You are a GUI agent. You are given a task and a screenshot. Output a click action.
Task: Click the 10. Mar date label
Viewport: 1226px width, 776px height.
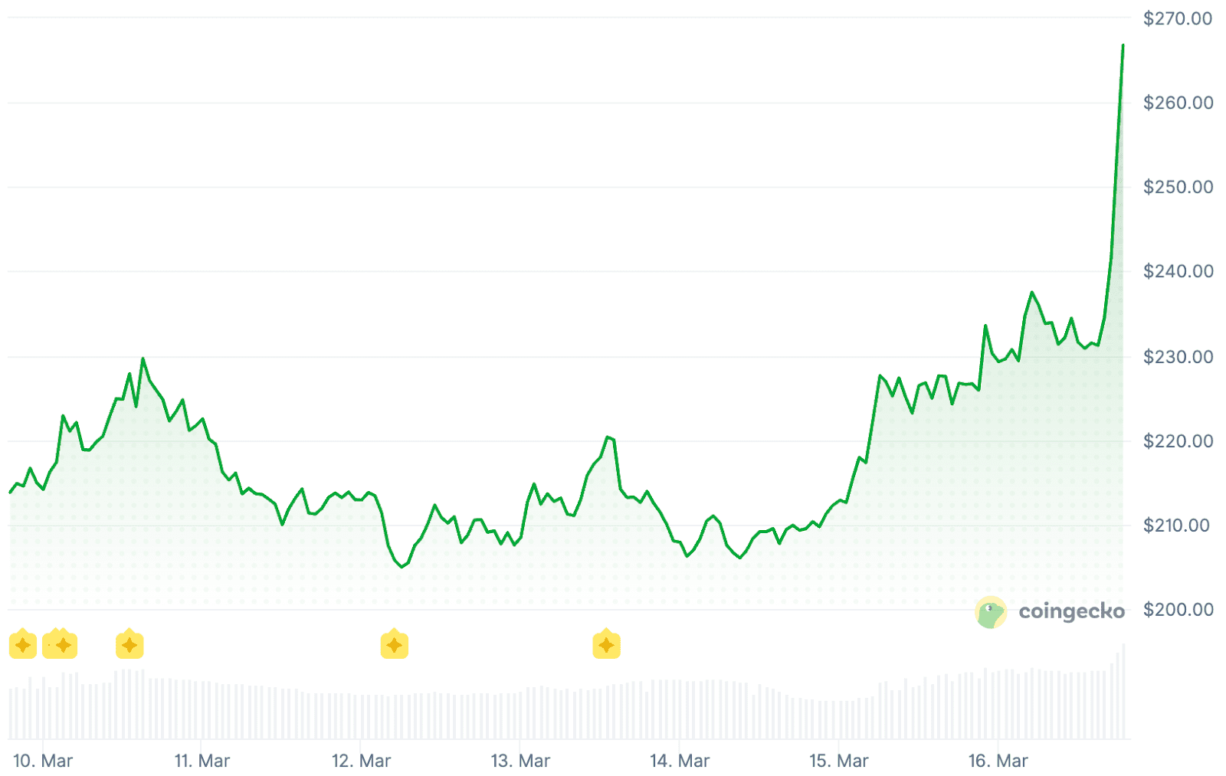43,761
